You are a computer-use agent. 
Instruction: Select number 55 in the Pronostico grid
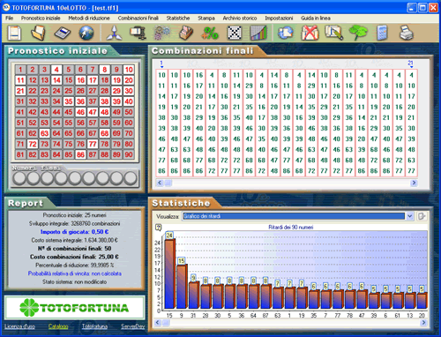click(69, 123)
